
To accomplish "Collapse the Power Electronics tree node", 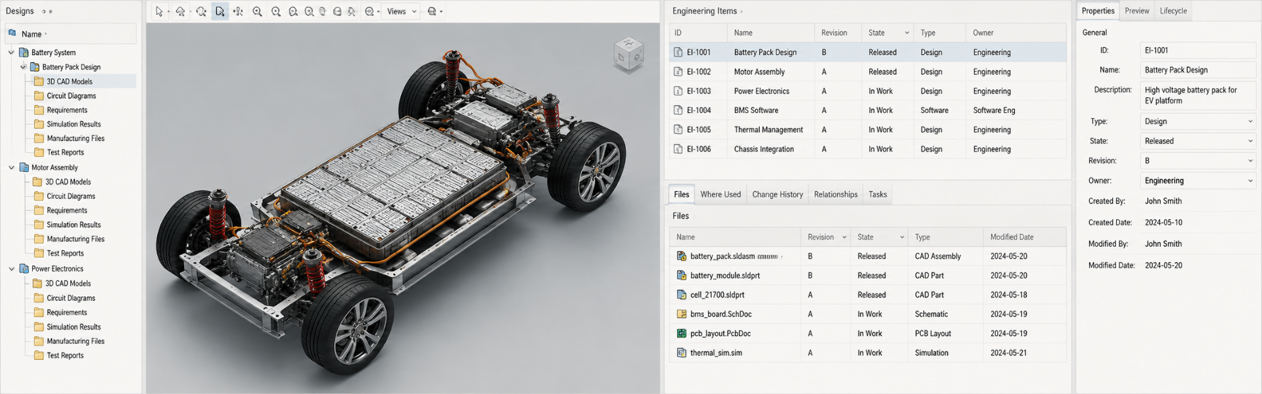I will [x=11, y=269].
